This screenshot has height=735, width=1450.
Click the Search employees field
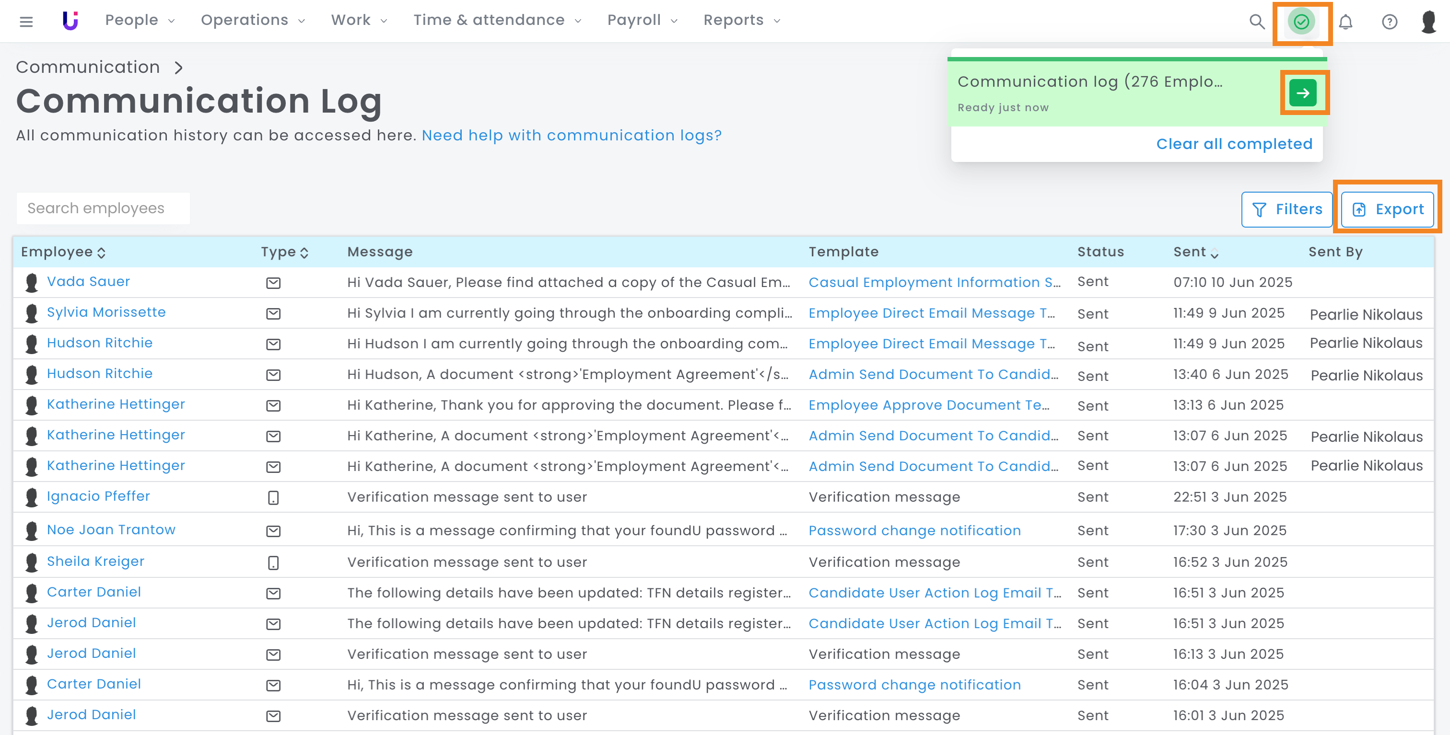click(x=103, y=208)
